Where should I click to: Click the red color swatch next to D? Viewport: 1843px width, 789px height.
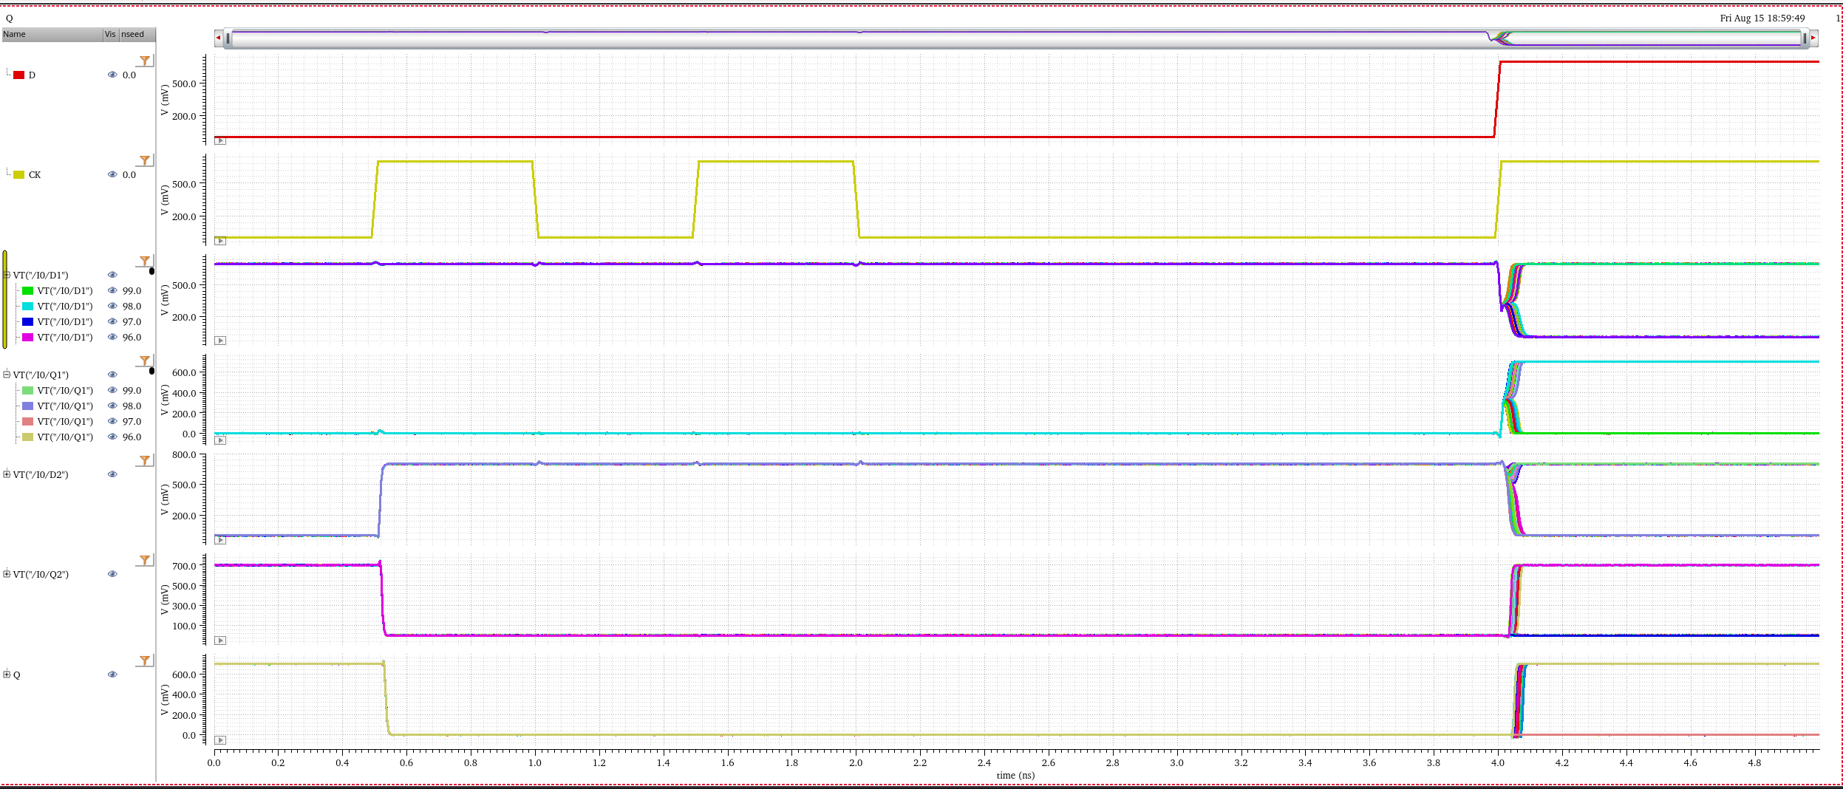coord(19,75)
